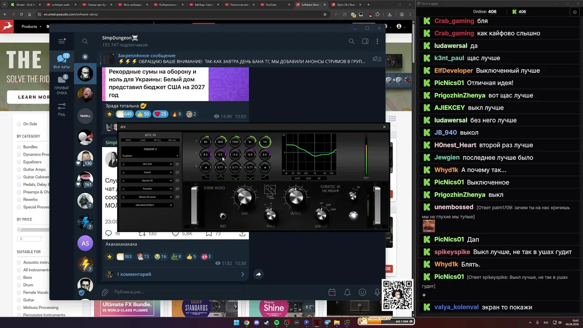Image resolution: width=583 pixels, height=328 pixels.
Task: Toggle Telegram right sidebar panel
Action: tap(365, 41)
